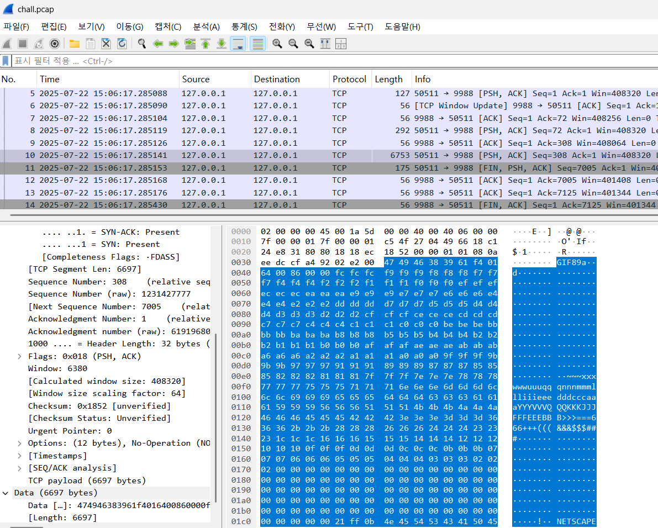The width and height of the screenshot is (658, 528).
Task: Open the 무선(W) menu
Action: coord(321,27)
